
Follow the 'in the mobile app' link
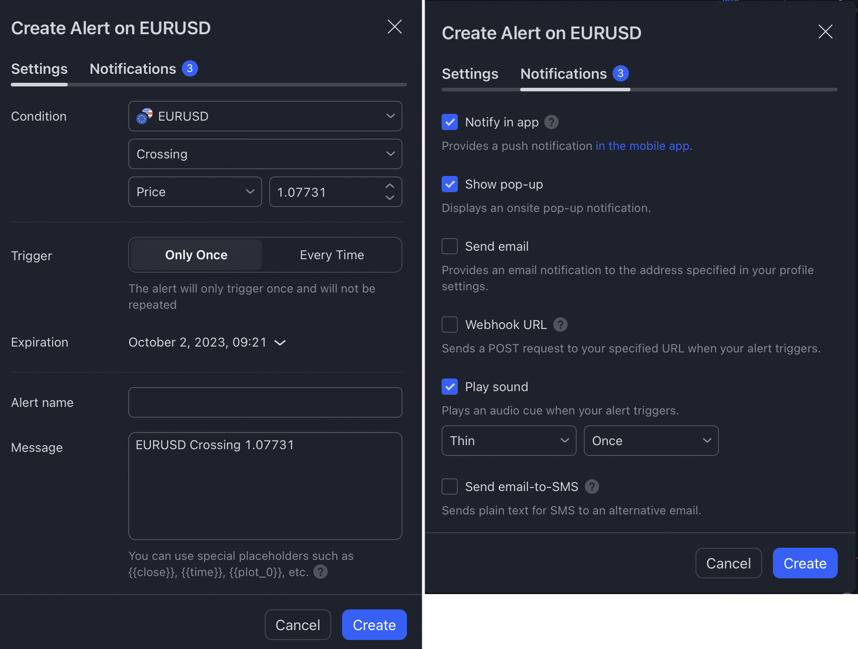[x=642, y=146]
